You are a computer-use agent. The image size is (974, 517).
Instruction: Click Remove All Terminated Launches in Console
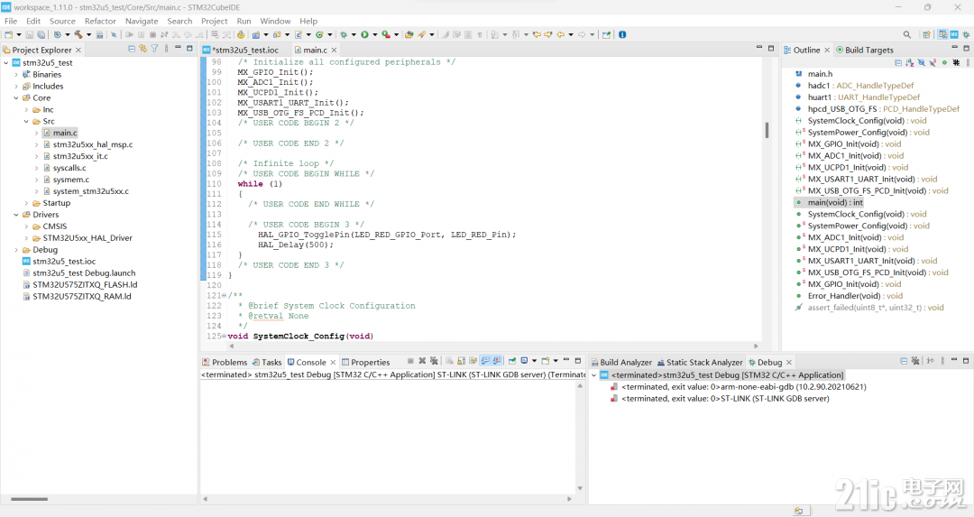tap(434, 361)
